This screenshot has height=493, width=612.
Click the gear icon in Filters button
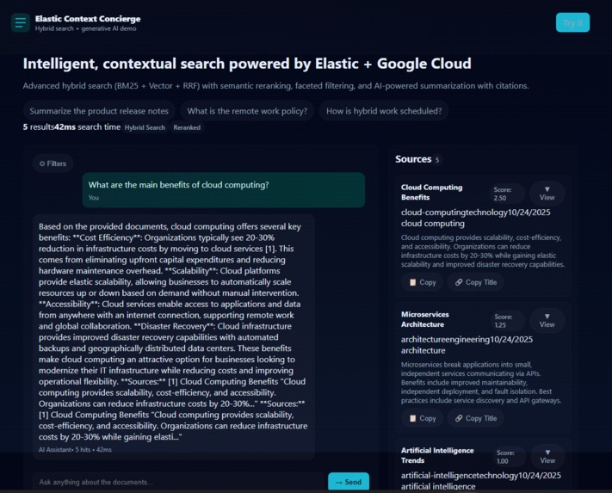[x=42, y=163]
